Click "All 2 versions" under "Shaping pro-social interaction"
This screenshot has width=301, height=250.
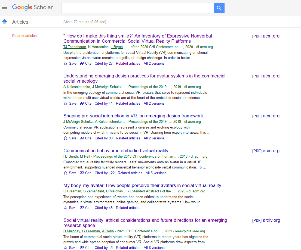point(154,138)
